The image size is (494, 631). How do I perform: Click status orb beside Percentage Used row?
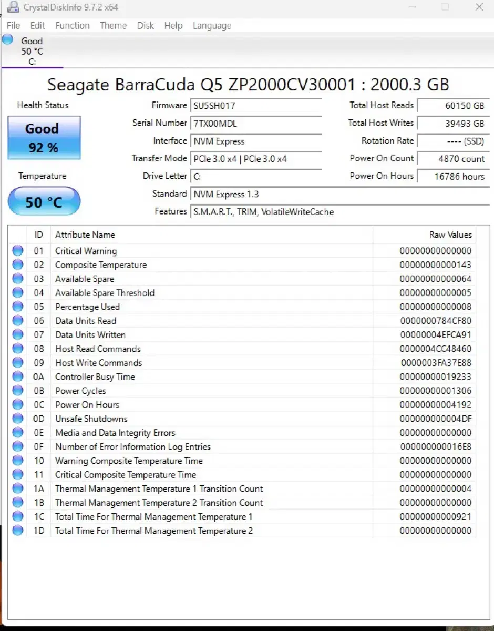18,307
